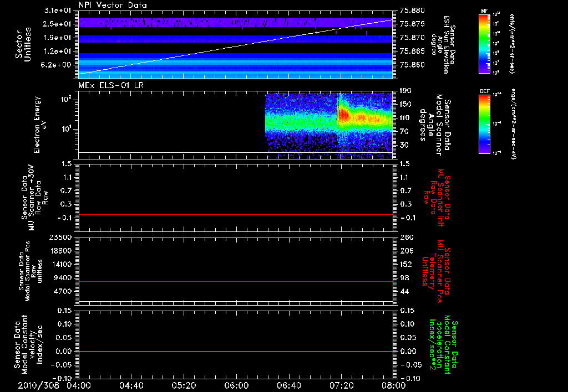Viewport: 568px width, 392px height.
Task: Click the 23500 Scanner Pos tick value
Action: 60,237
